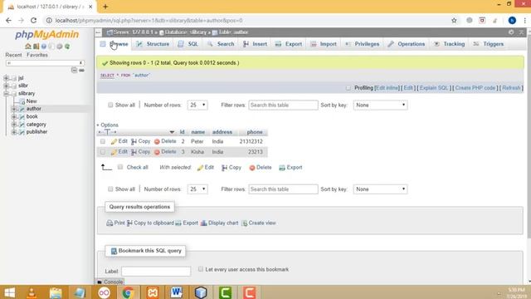This screenshot has width=531, height=299.
Task: Expand the Options link
Action: (x=109, y=125)
